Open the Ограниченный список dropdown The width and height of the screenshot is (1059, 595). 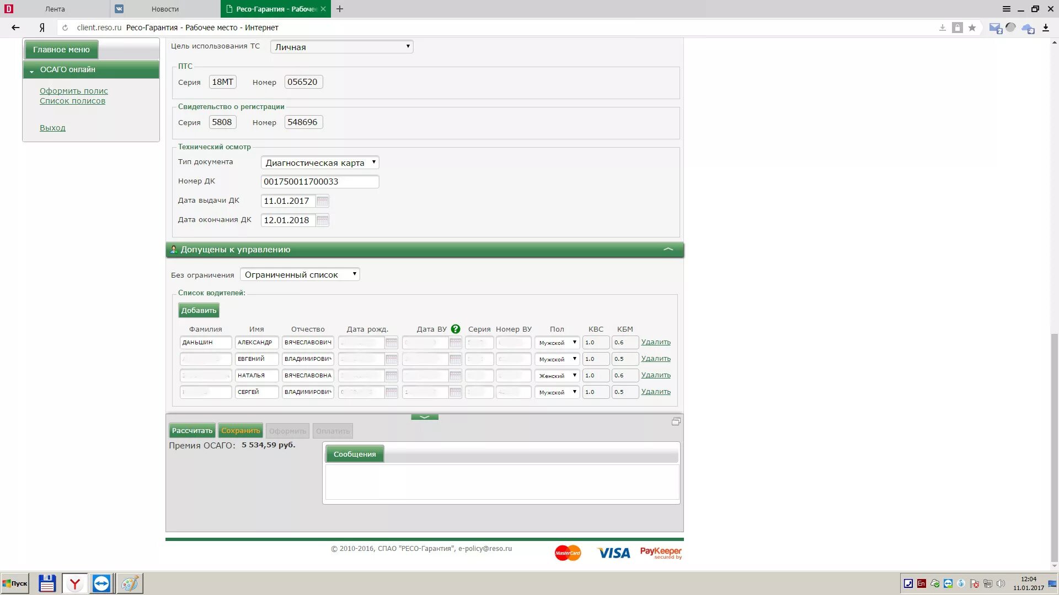[300, 274]
